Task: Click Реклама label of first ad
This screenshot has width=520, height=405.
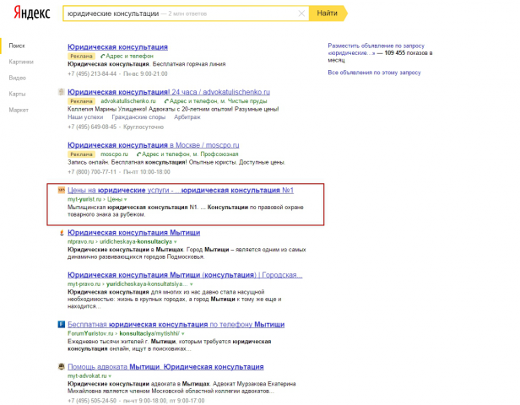Action: [81, 57]
